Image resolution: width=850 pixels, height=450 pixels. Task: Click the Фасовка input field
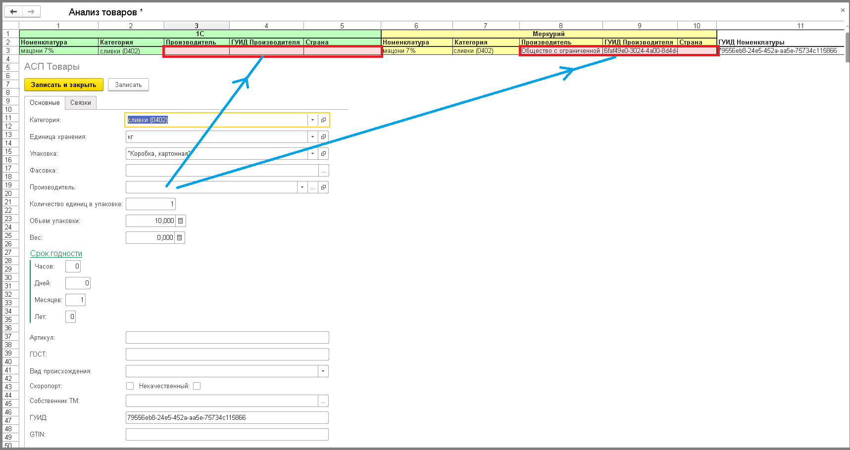pyautogui.click(x=222, y=170)
